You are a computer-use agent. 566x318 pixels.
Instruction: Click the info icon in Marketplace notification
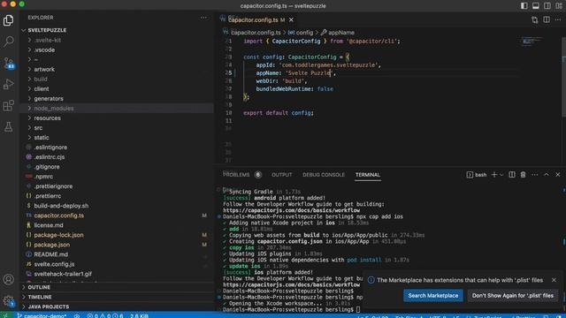coord(371,280)
